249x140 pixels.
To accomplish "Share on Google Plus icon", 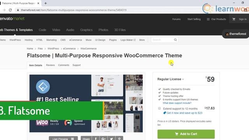I will (103, 139).
